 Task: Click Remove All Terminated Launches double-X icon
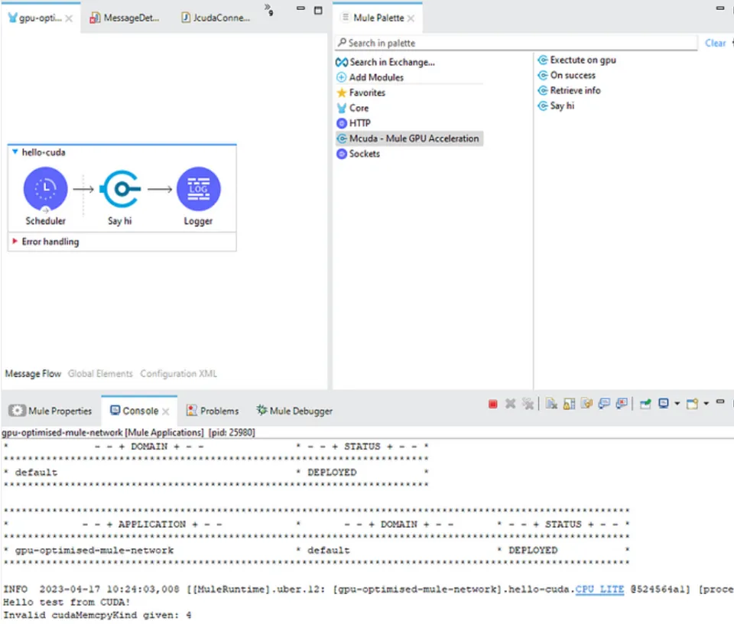tap(528, 404)
